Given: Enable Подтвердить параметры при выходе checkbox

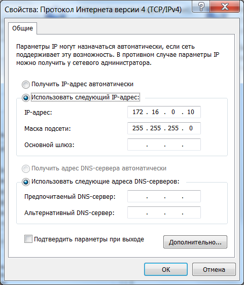Looking at the screenshot, I should click(28, 239).
